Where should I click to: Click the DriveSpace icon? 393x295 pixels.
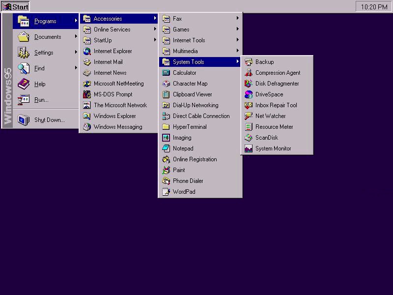point(249,94)
